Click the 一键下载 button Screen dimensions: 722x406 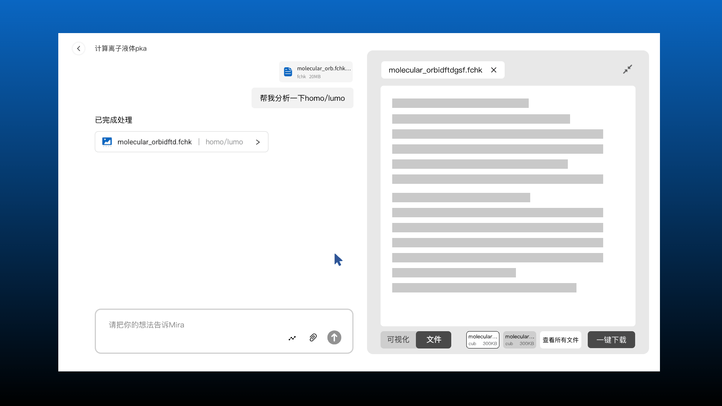click(x=611, y=339)
